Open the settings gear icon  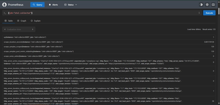pos(207,5)
